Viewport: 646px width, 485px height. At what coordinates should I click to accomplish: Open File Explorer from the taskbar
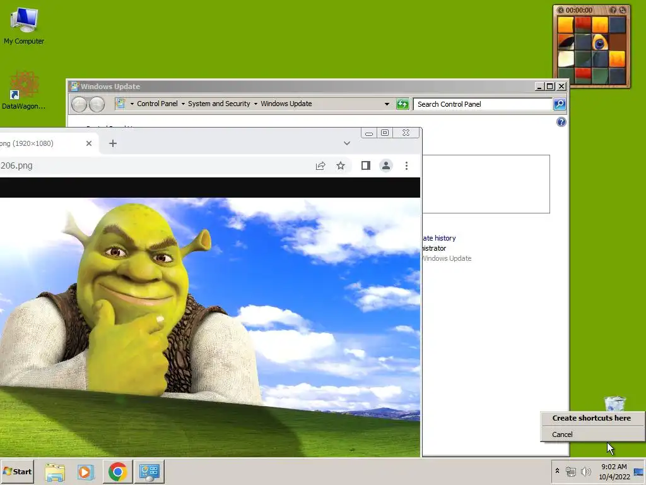point(55,471)
